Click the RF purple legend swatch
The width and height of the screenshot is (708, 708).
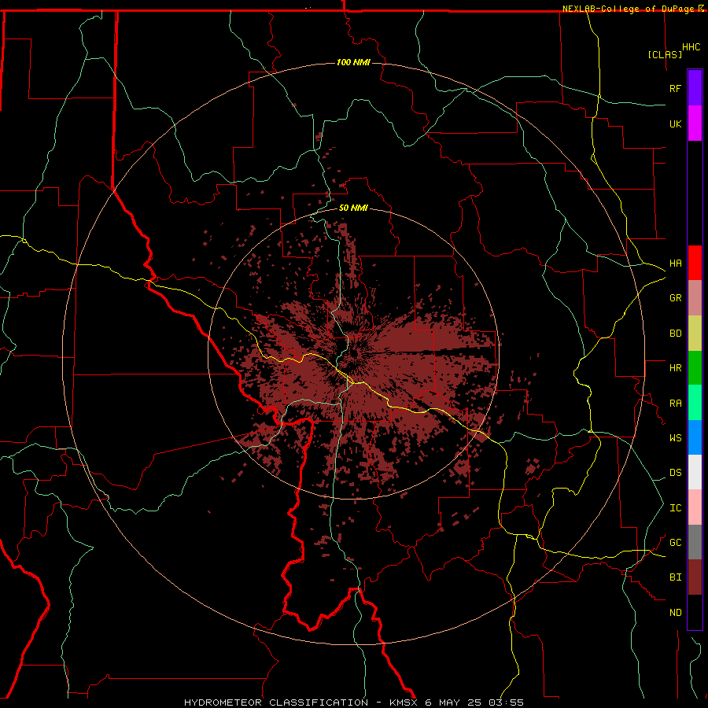tap(695, 88)
